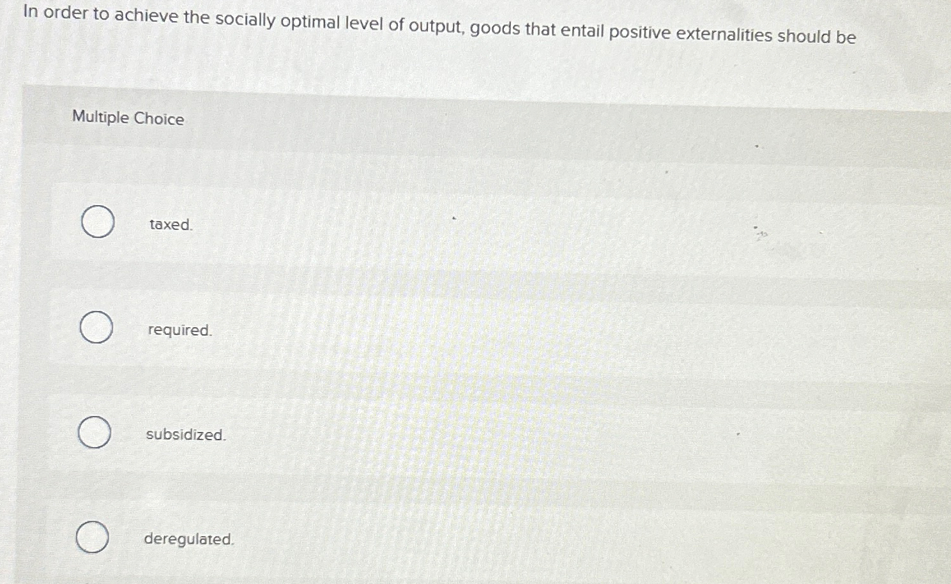Select the radio button for "subsidized."
Screen dimensions: 951x584
pos(94,433)
